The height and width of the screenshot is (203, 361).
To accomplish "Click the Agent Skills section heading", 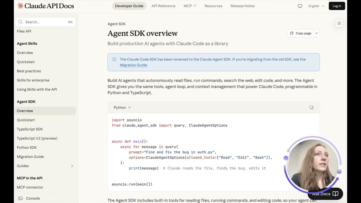I will (27, 43).
